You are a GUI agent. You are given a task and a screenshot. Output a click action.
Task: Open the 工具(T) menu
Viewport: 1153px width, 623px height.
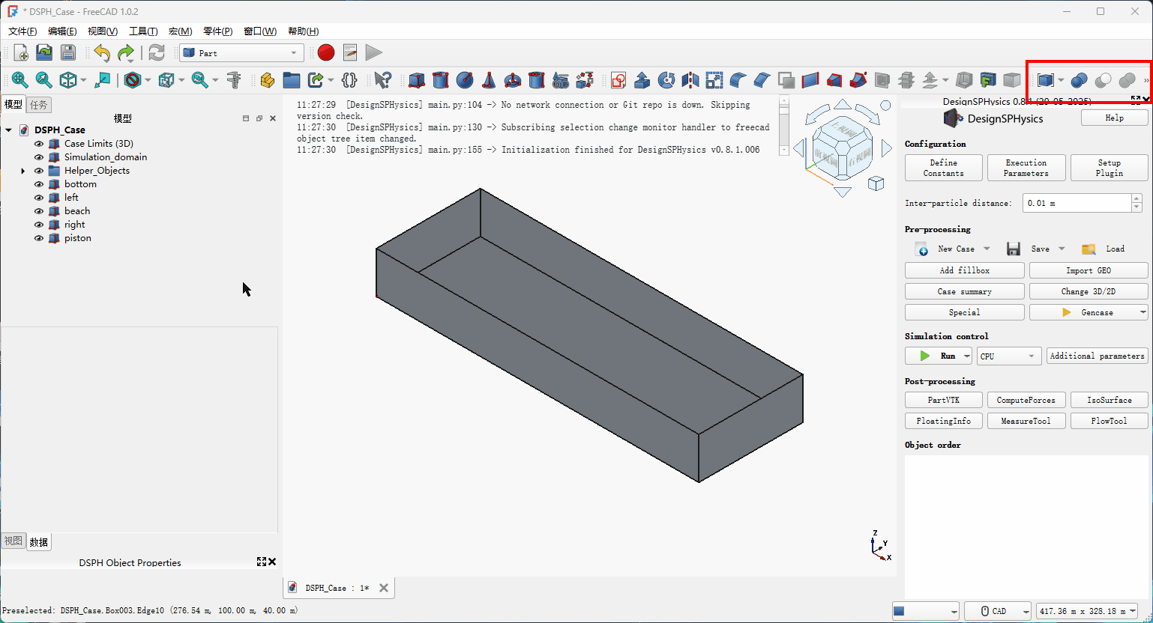tap(143, 31)
